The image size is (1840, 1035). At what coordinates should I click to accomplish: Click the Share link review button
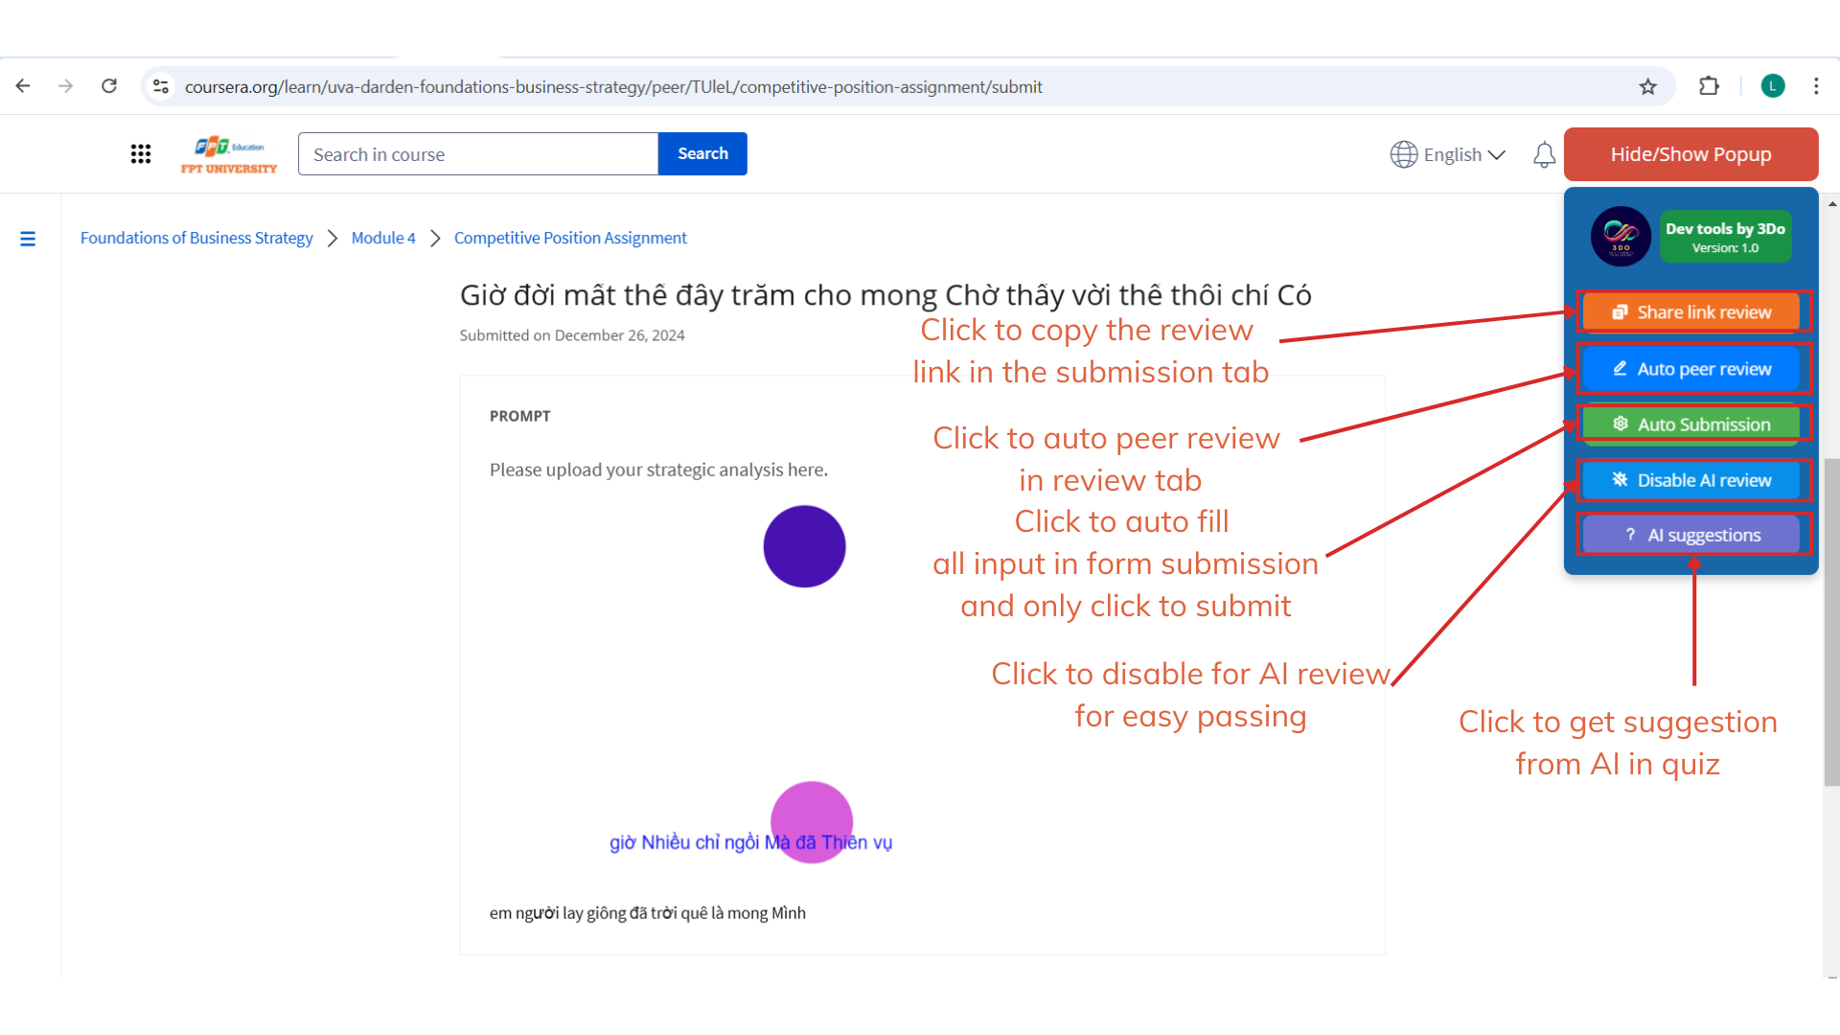[x=1692, y=312]
